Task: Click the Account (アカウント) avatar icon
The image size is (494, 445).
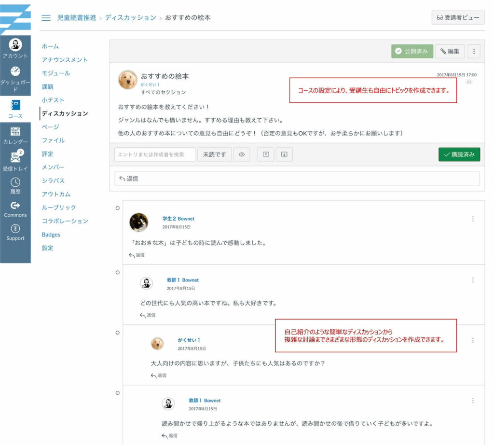Action: (x=15, y=45)
